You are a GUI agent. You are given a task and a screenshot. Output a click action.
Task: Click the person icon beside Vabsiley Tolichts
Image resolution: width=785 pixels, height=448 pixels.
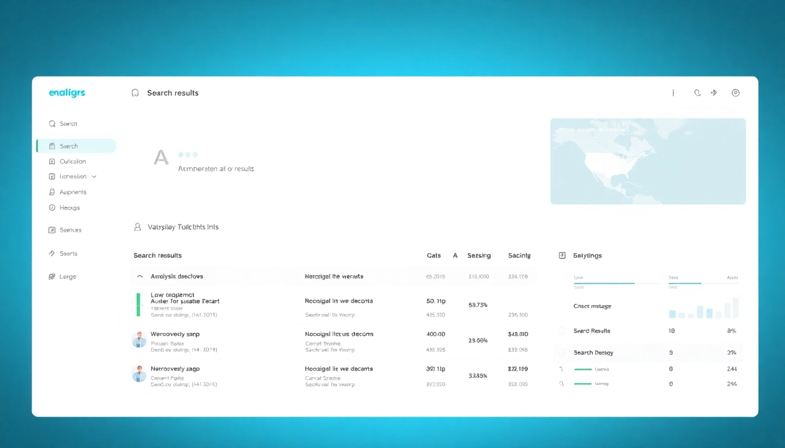[138, 227]
